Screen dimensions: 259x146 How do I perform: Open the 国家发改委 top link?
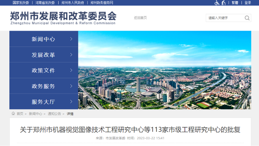[x=21, y=3]
